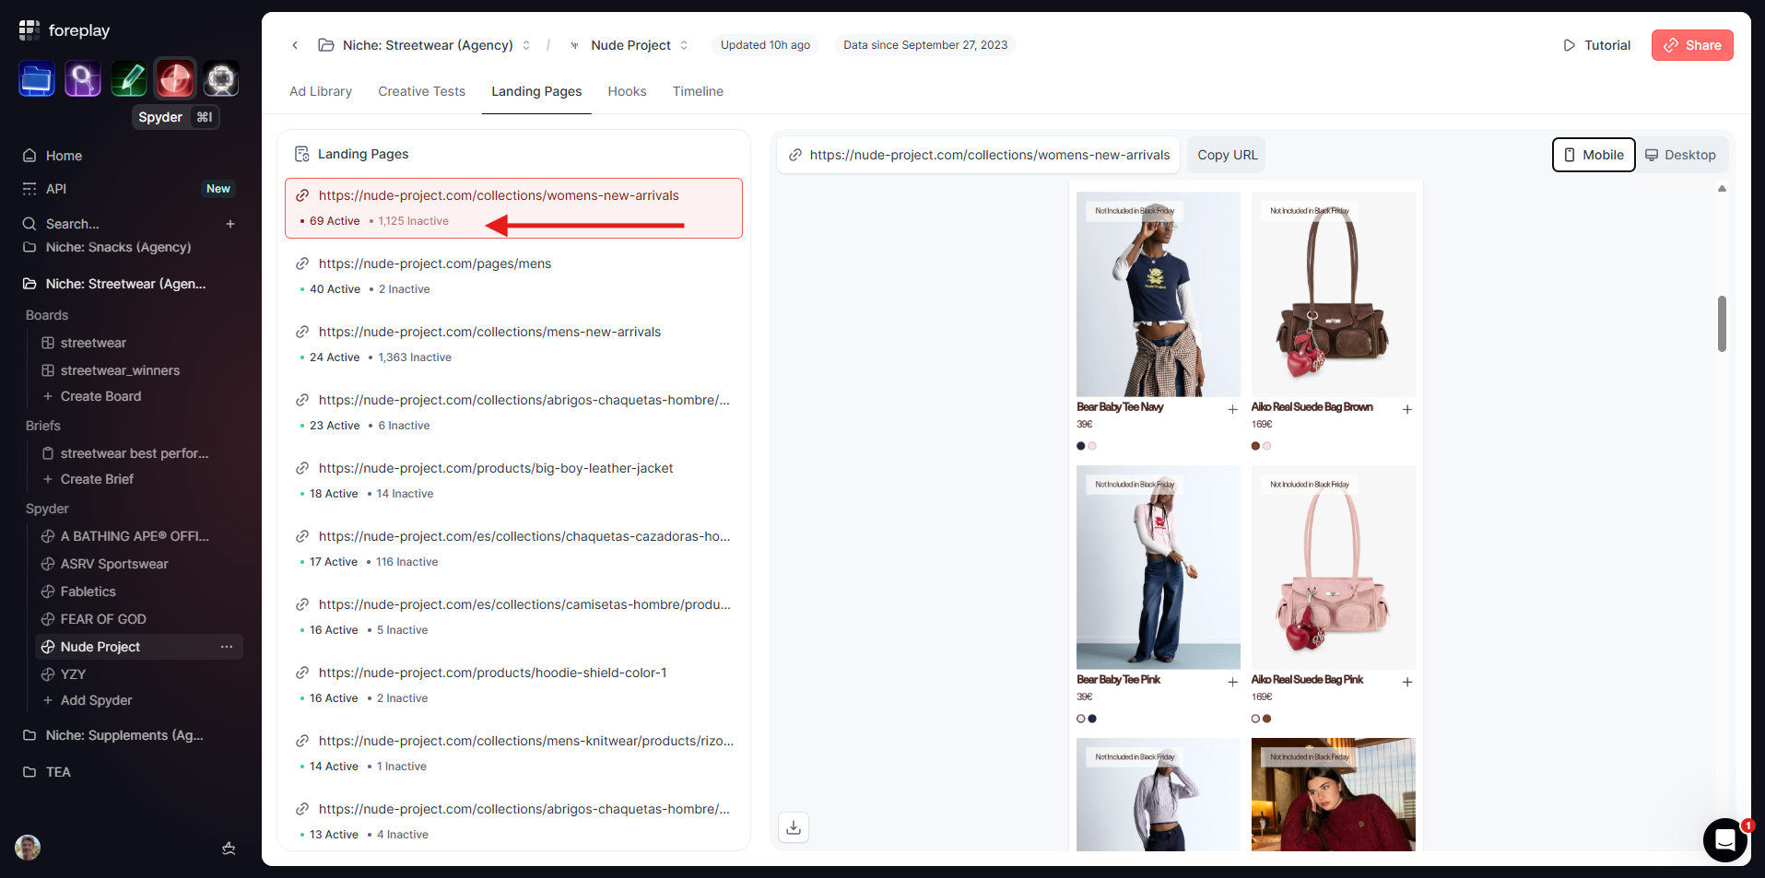Open the Hooks tab
This screenshot has width=1765, height=878.
[627, 91]
